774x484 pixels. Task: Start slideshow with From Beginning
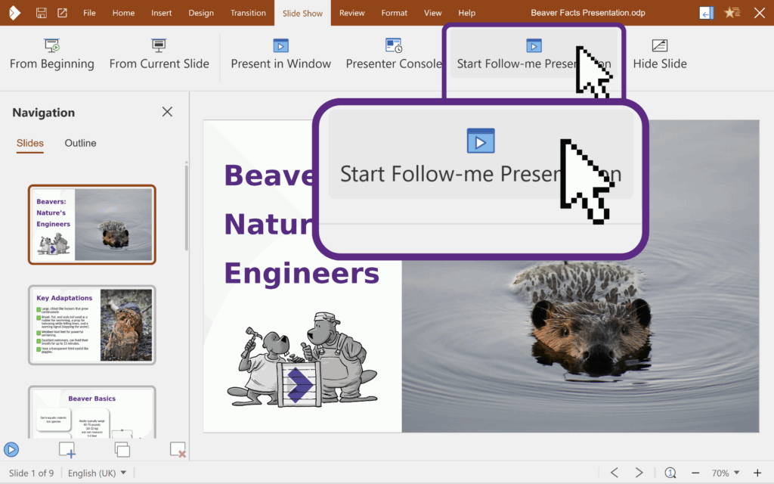[x=51, y=55]
